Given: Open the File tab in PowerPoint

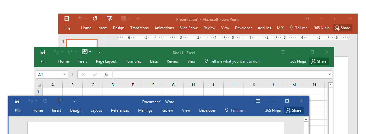Looking at the screenshot, I should [67, 28].
